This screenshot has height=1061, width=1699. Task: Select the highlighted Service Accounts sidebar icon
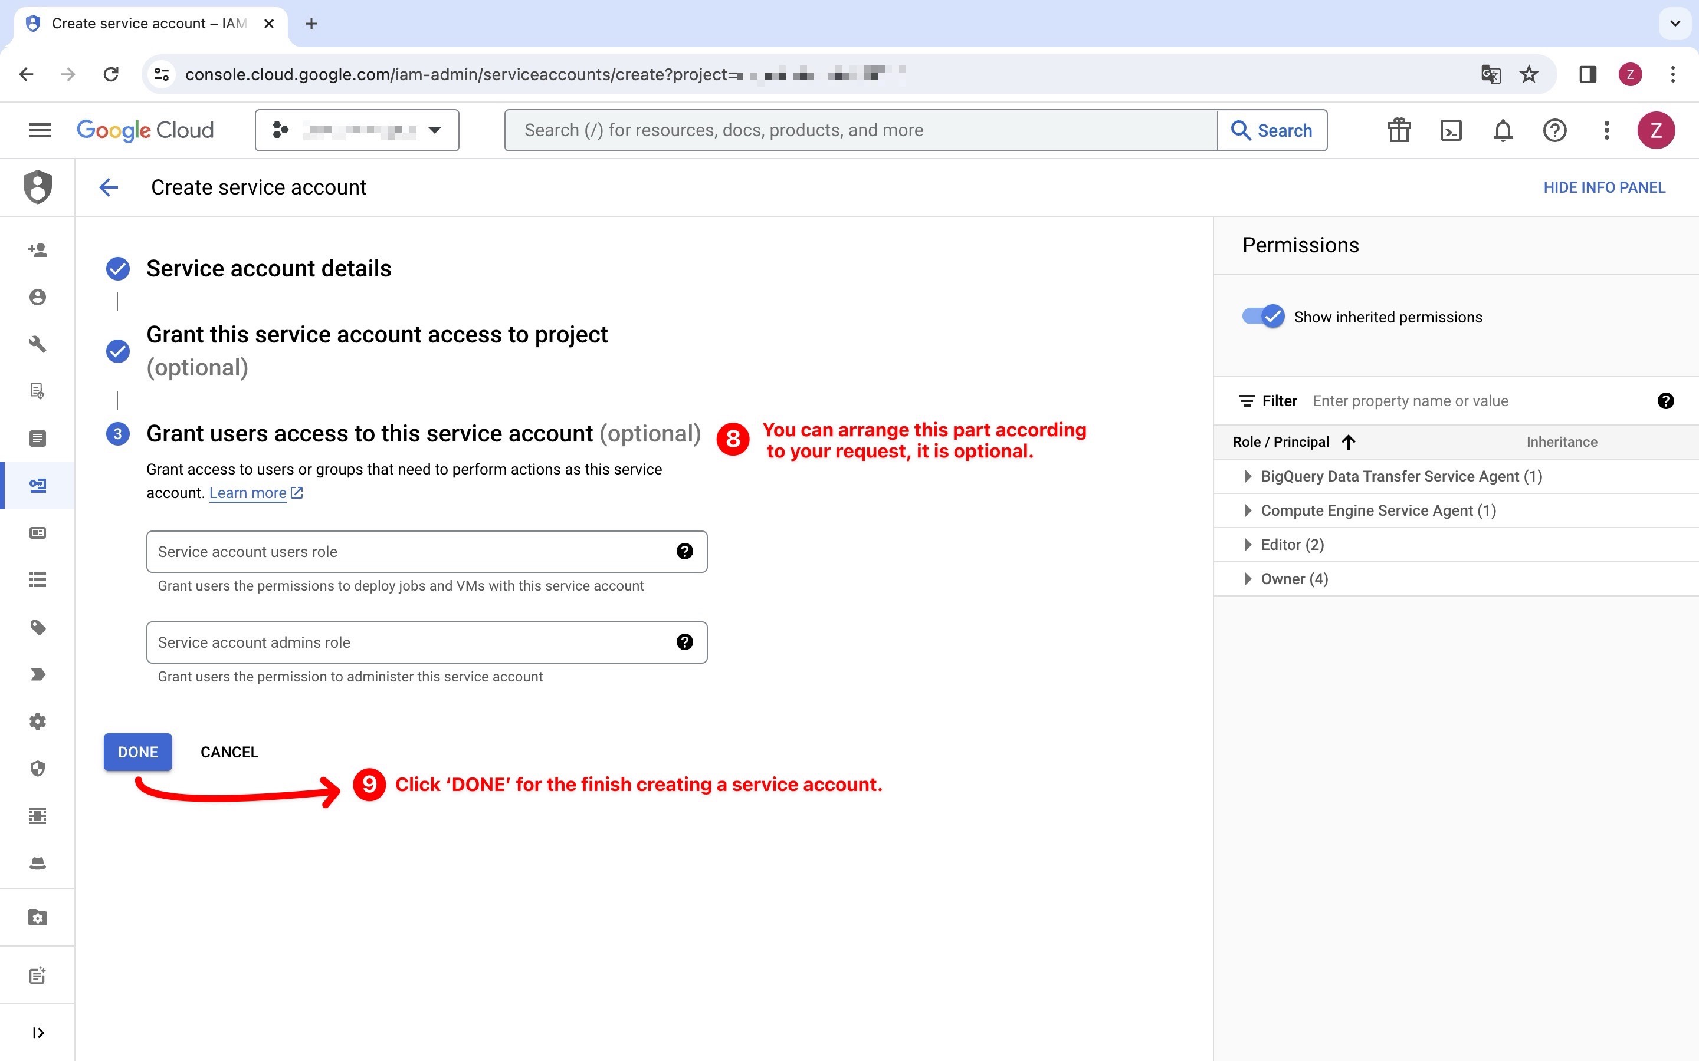(37, 486)
